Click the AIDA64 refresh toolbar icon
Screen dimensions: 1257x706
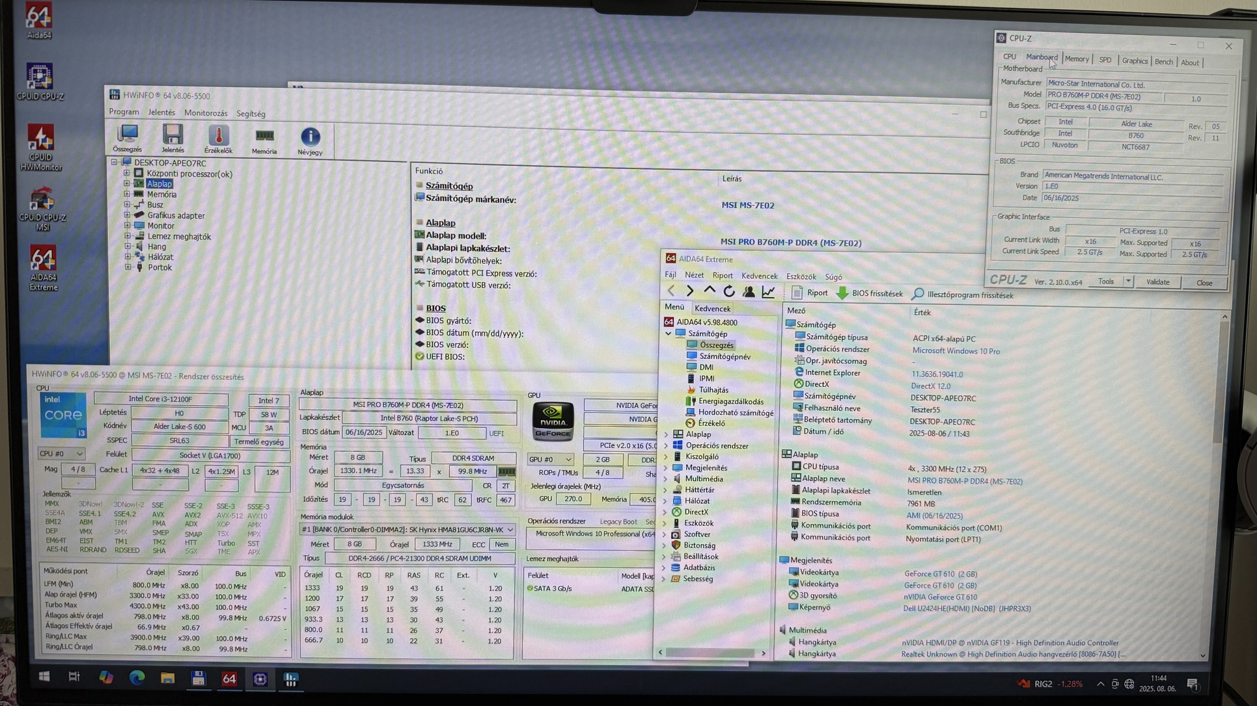click(729, 292)
